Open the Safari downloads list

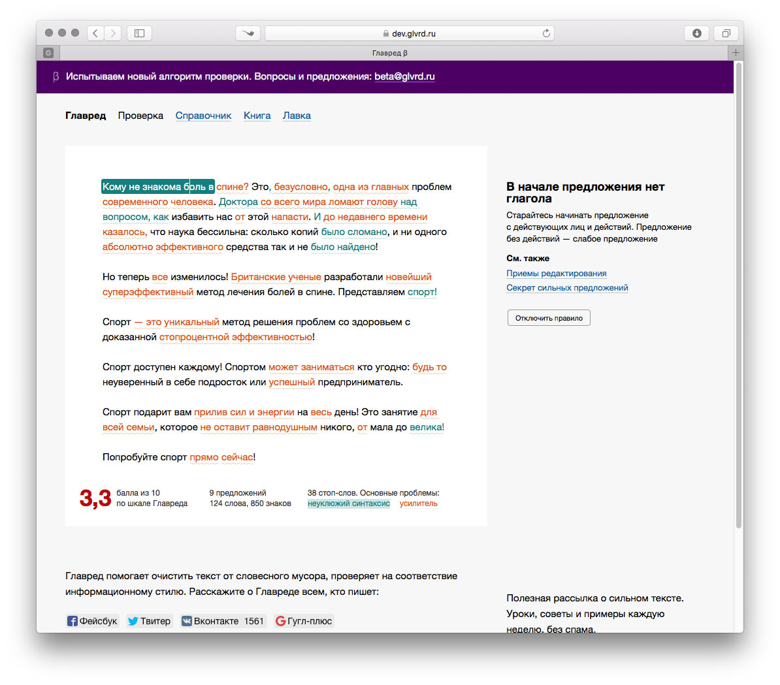tap(696, 33)
